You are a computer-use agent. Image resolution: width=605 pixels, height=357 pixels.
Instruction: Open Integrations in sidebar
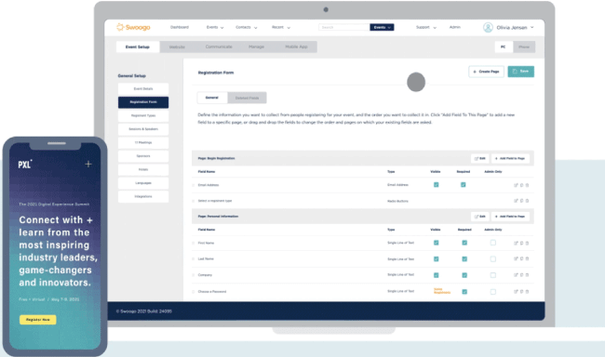tap(143, 196)
